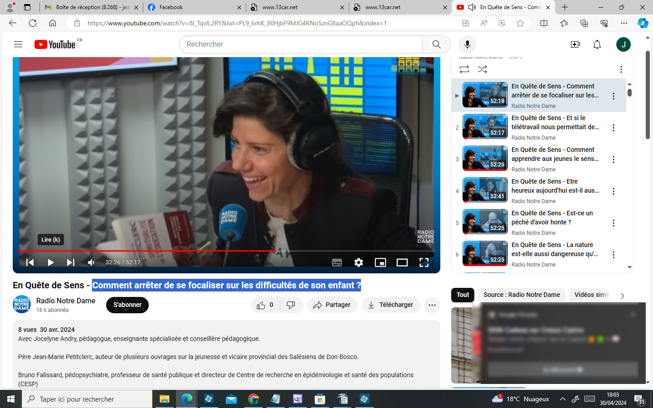Open miniplayer mode
This screenshot has height=408, width=653.
click(380, 262)
